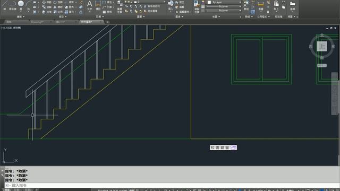Expand the Properties panel title
Image resolution: width=340 pixels, height=191 pixels.
[216, 16]
